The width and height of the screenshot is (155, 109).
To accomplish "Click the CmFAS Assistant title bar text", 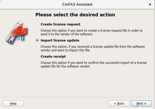I will tap(77, 4).
